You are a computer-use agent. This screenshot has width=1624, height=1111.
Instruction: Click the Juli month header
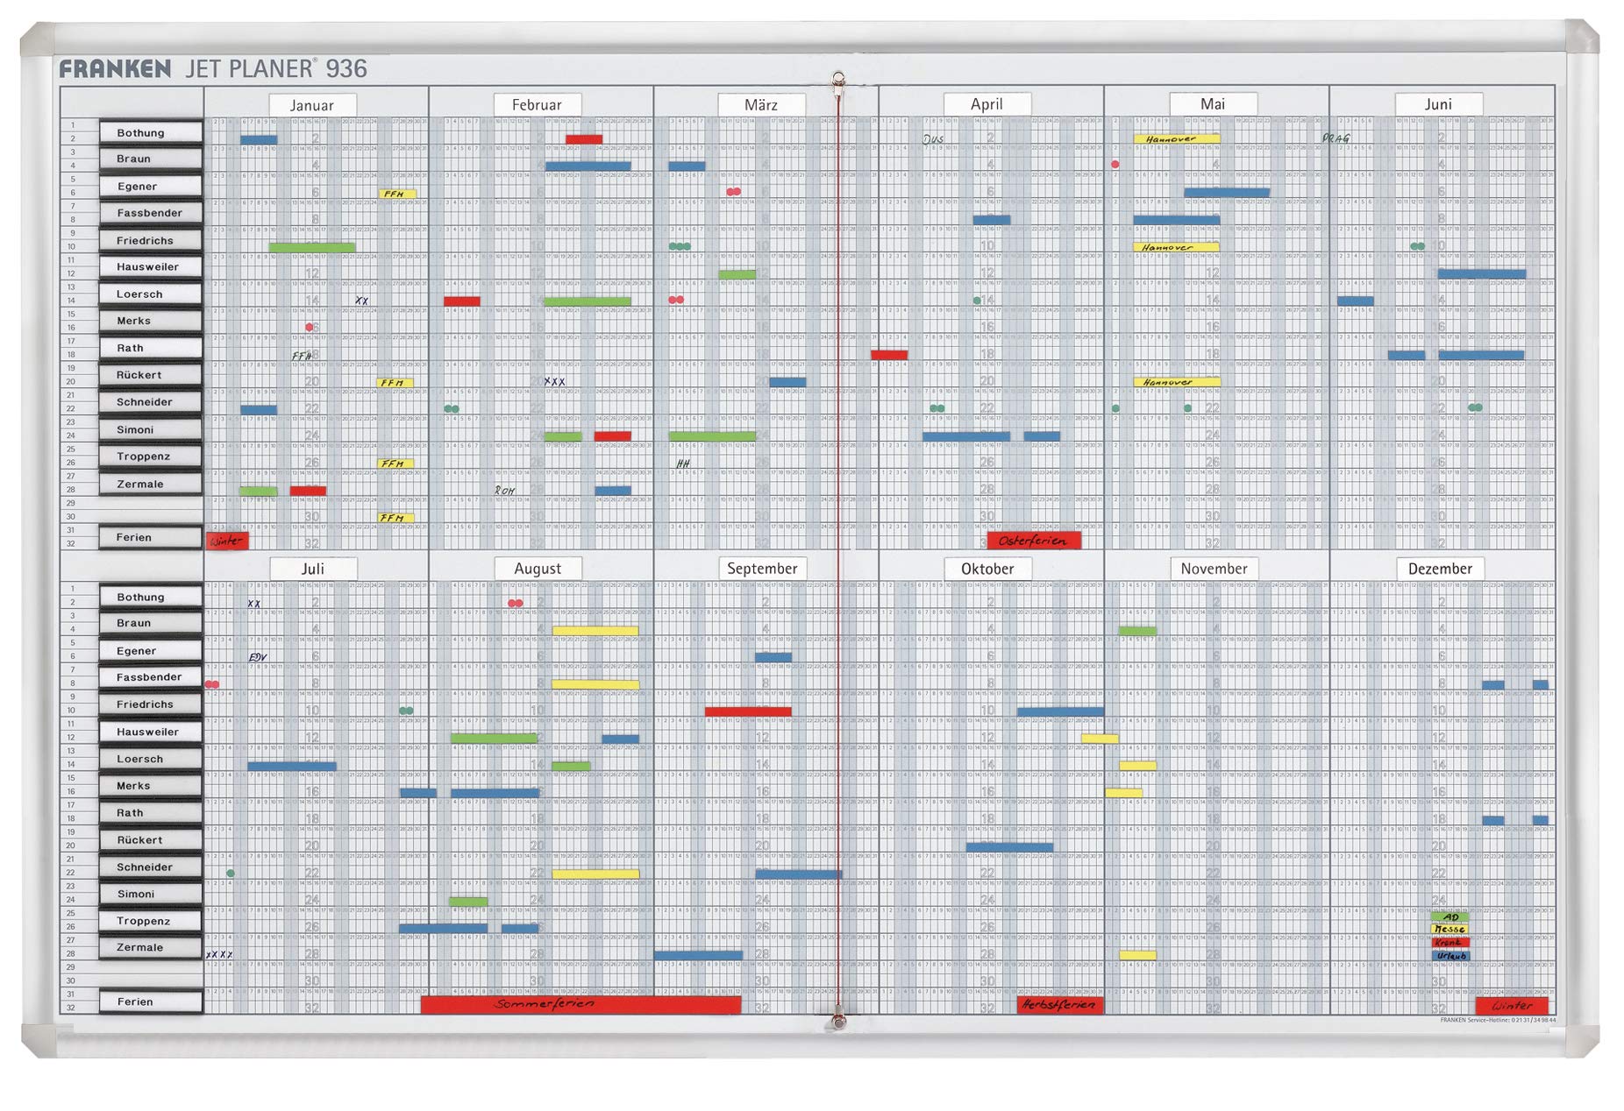tap(313, 569)
